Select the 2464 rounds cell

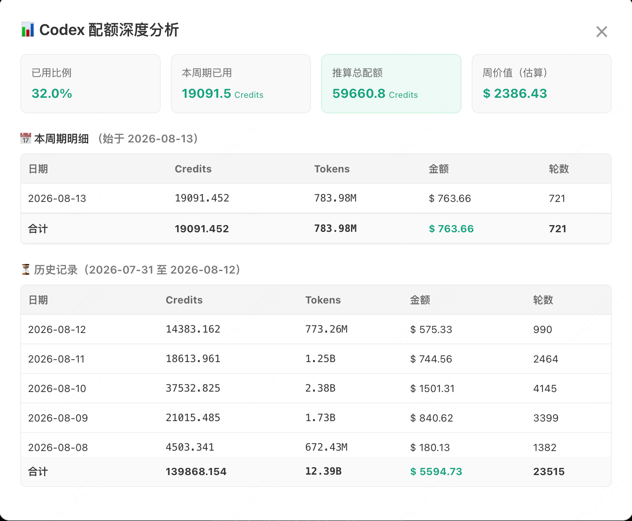coord(546,359)
